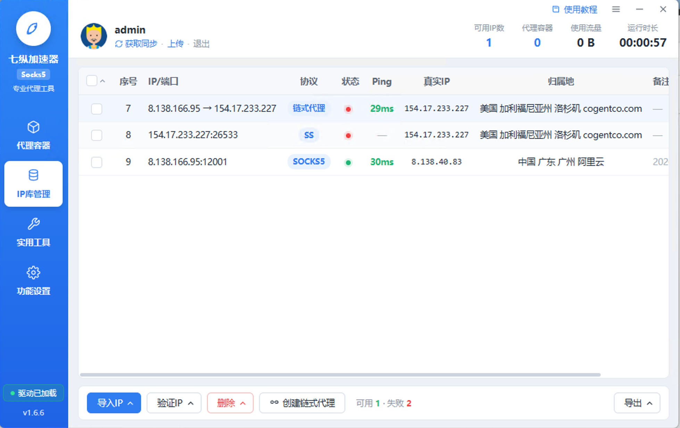Click the Ping column header
Screen dimensions: 680x428
(x=382, y=82)
